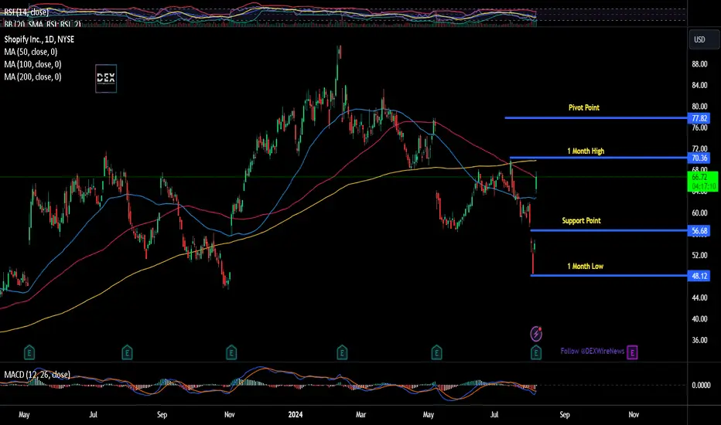Image resolution: width=721 pixels, height=425 pixels.
Task: Click the Jul label left of the 2023 Sep label
Action: pos(93,414)
